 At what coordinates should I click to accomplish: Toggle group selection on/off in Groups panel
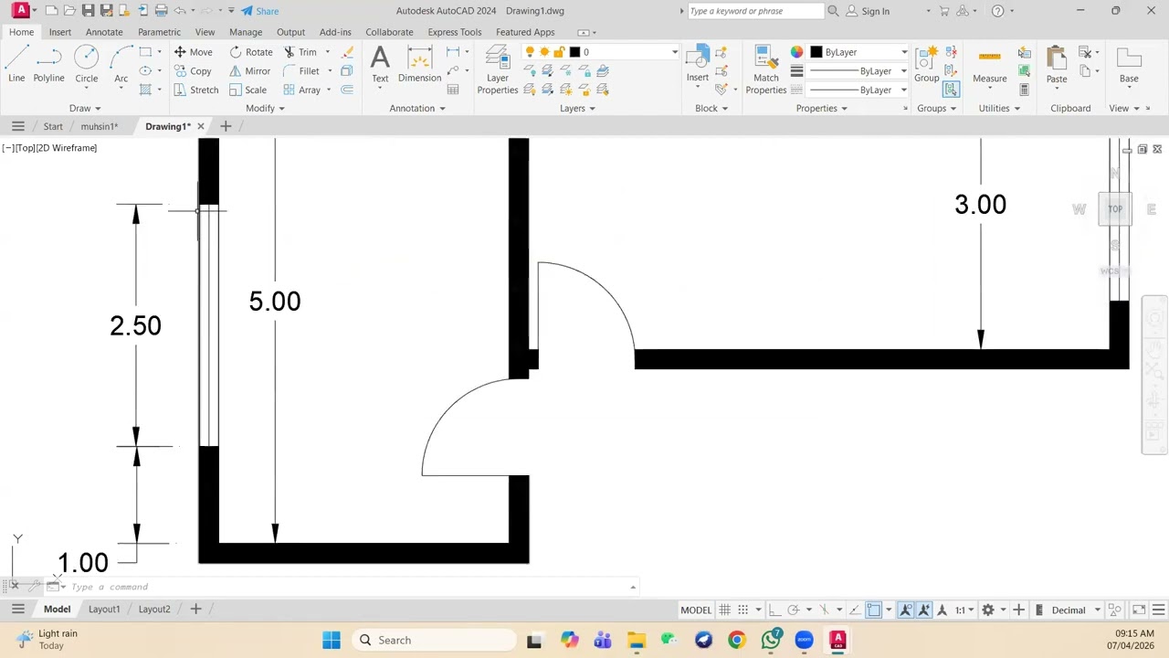tap(951, 90)
